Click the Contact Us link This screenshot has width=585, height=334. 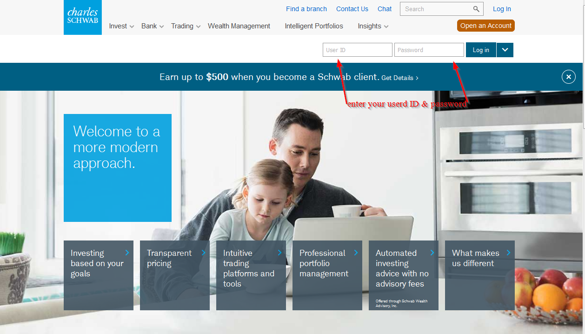coord(352,9)
